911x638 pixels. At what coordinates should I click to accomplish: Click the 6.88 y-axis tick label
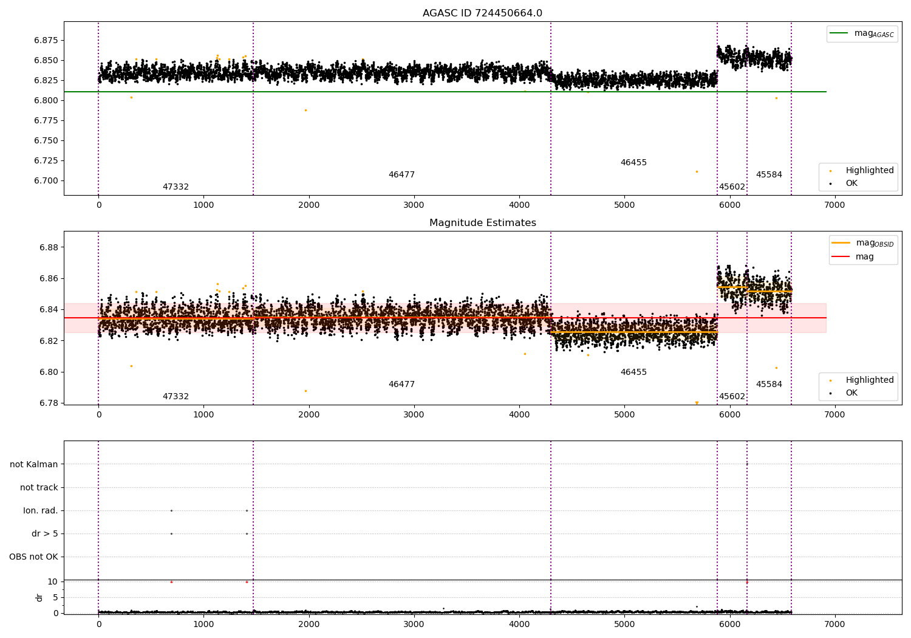coord(49,247)
